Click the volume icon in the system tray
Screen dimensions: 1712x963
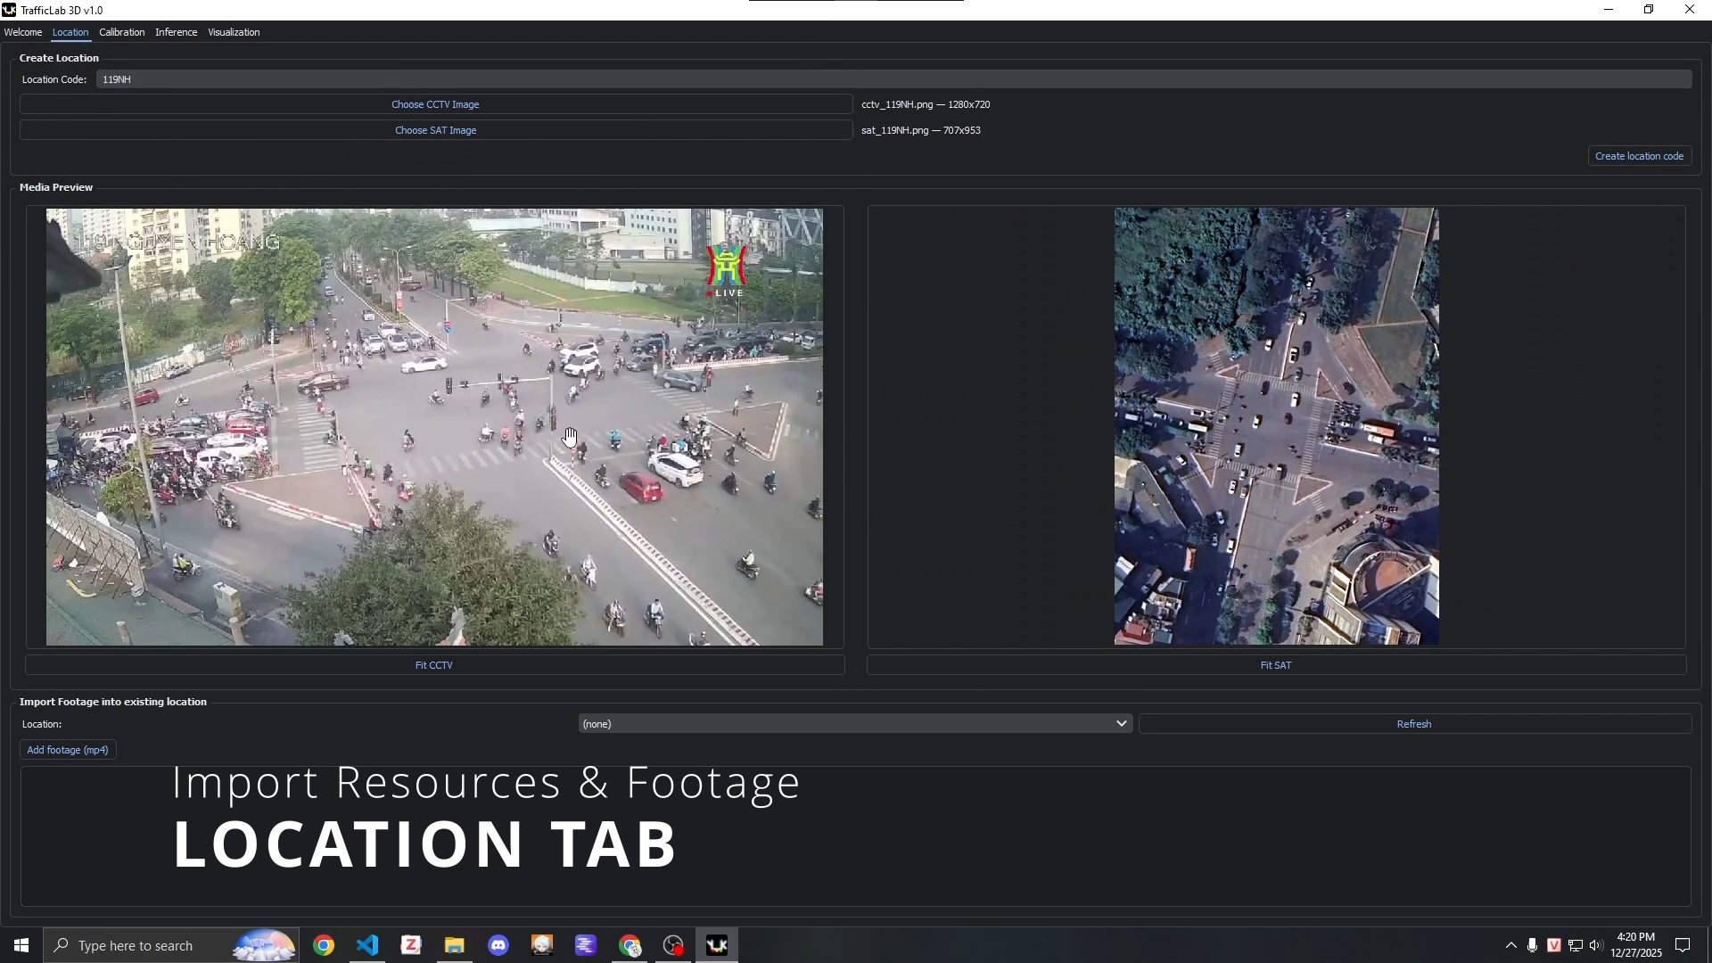[x=1596, y=945]
